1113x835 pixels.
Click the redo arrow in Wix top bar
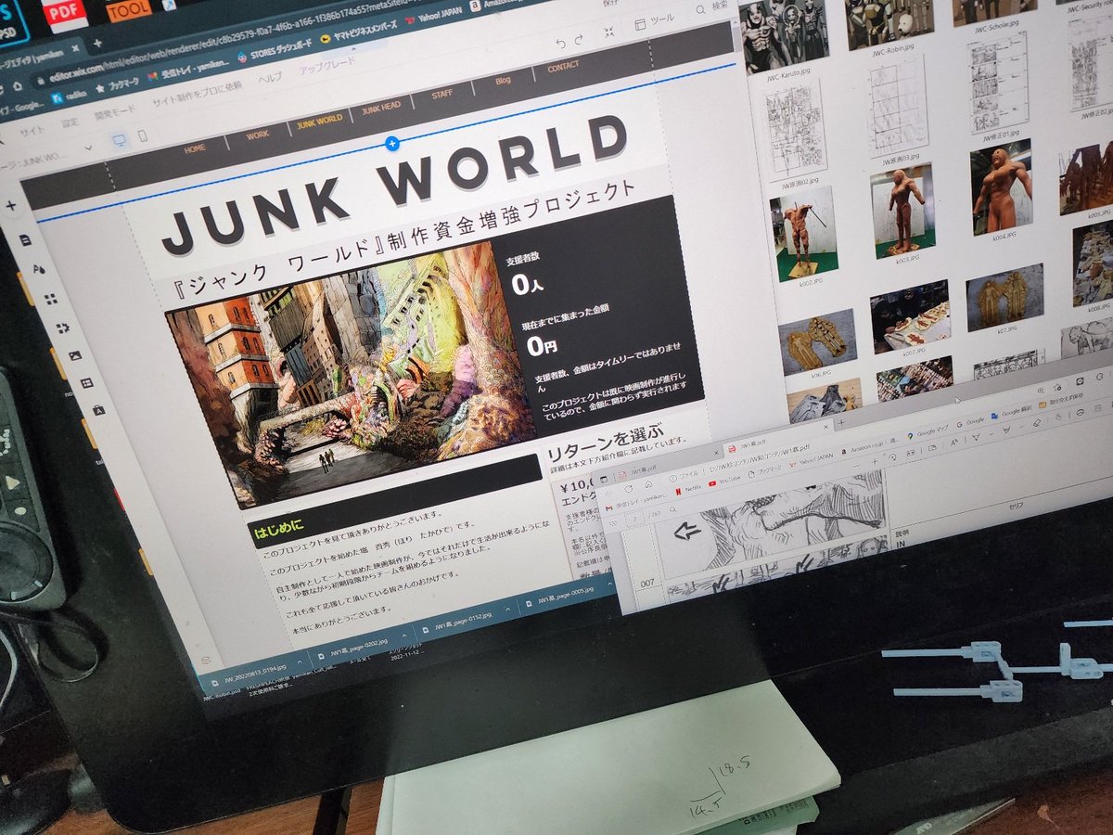pyautogui.click(x=580, y=39)
